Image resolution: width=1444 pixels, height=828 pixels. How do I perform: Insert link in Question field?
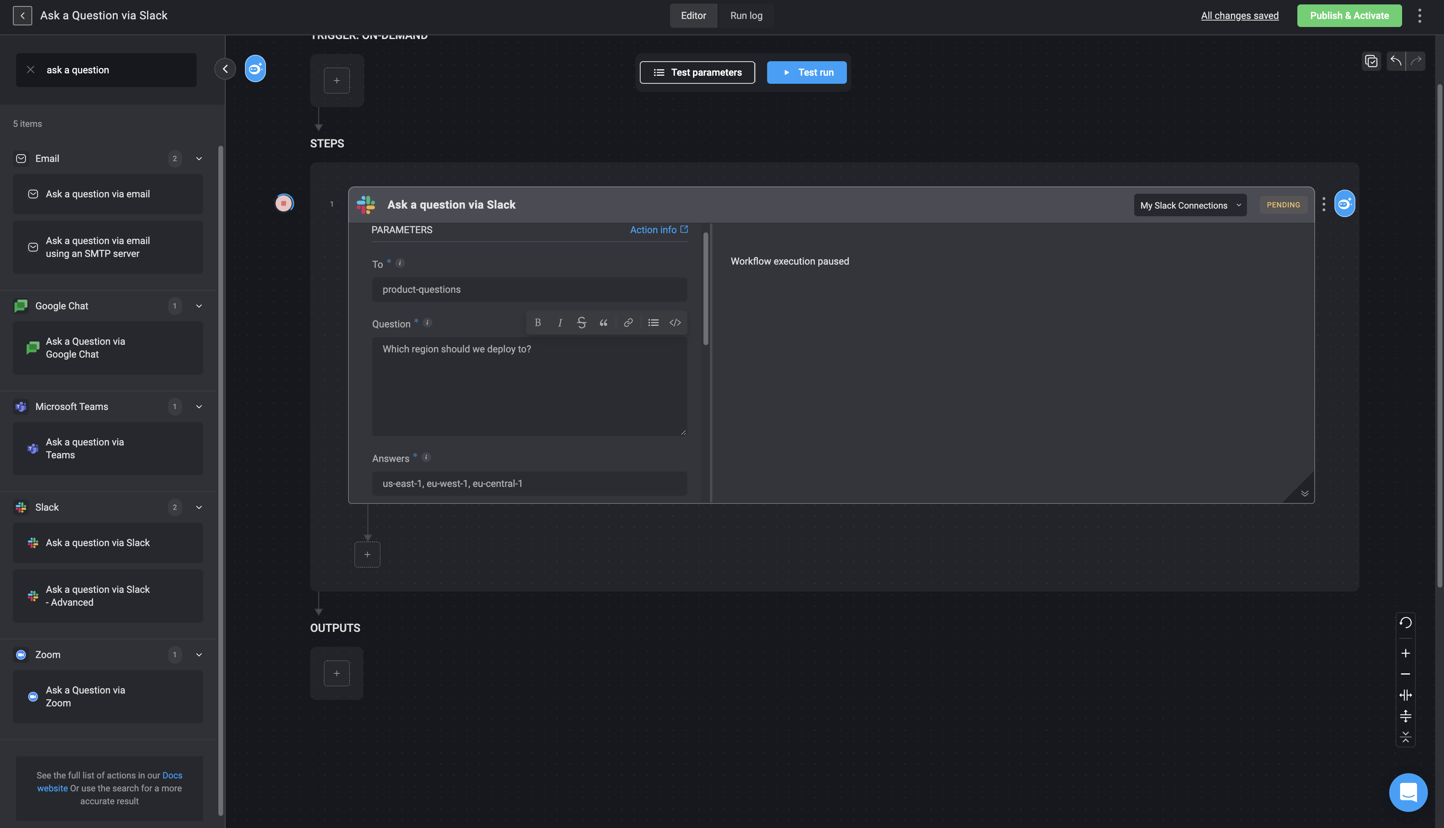coord(628,323)
